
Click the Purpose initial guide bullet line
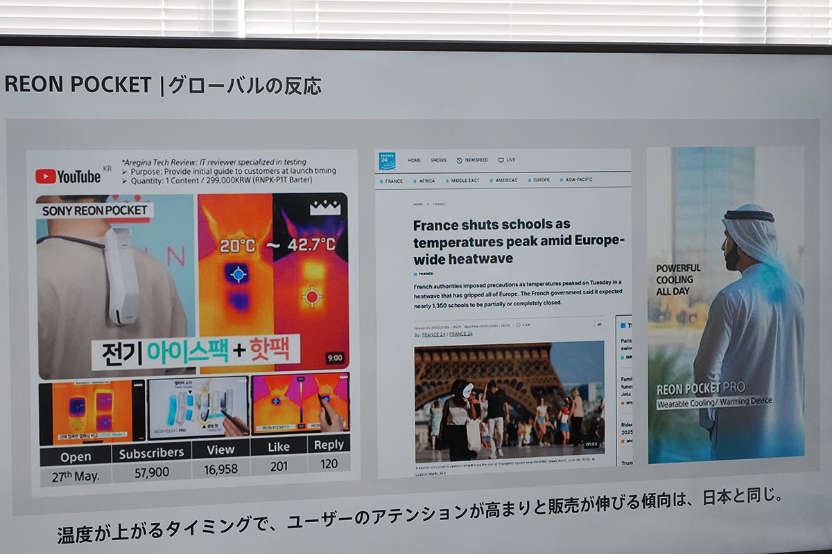[228, 170]
